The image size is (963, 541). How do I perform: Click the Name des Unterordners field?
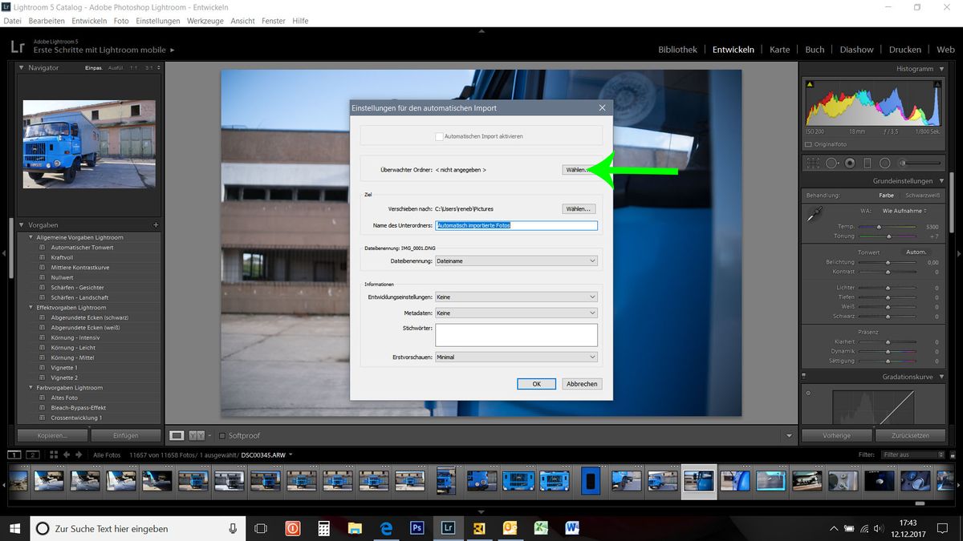pyautogui.click(x=516, y=226)
